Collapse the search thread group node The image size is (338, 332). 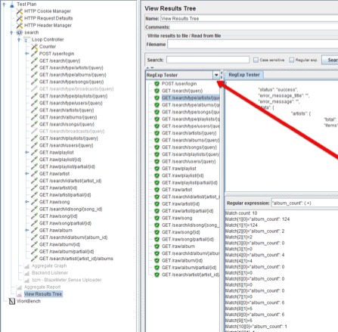pyautogui.click(x=11, y=33)
